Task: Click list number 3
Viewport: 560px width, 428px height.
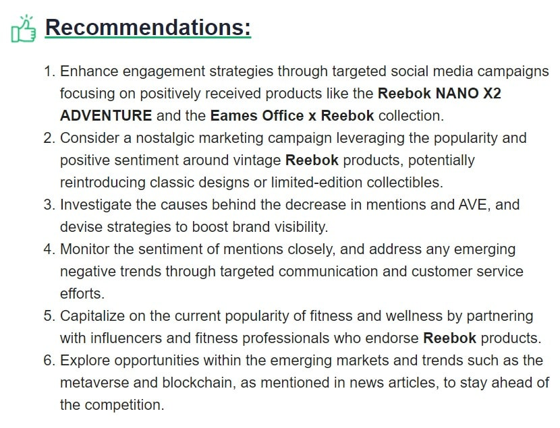Action: pos(49,205)
